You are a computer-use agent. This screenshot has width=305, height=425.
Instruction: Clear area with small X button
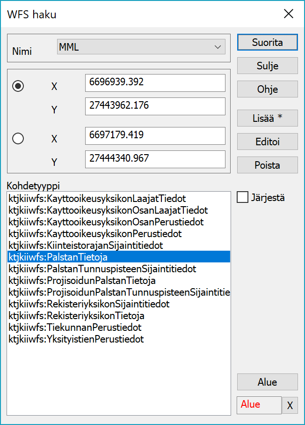tap(290, 405)
